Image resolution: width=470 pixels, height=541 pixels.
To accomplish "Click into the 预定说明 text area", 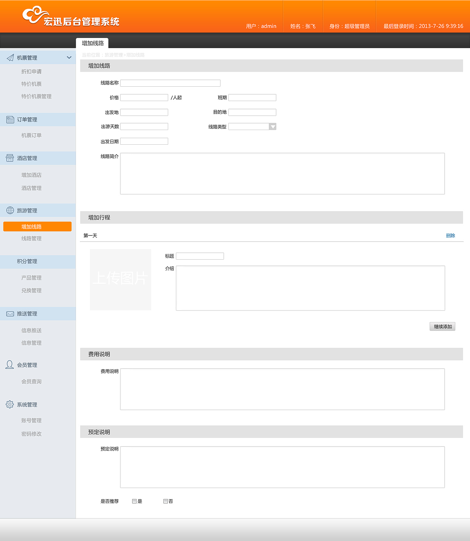I will pyautogui.click(x=282, y=467).
